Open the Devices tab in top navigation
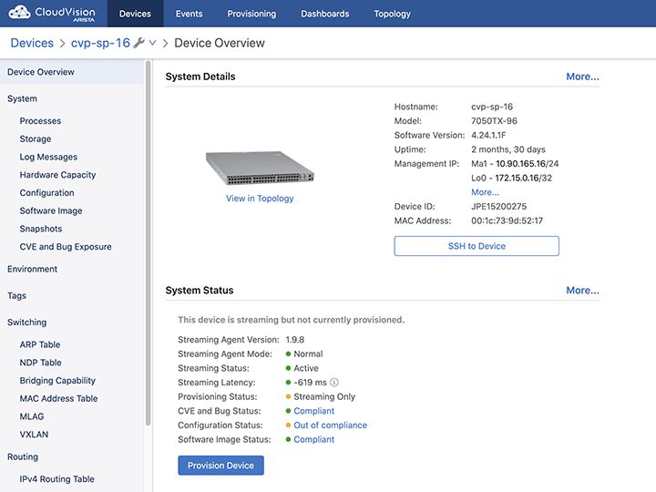 click(x=135, y=14)
